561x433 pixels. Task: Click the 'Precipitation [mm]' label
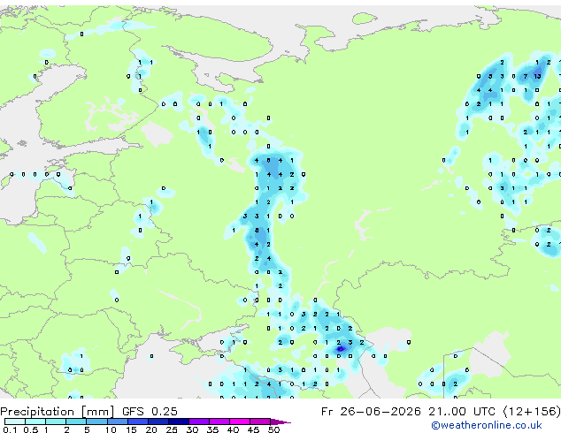58,412
